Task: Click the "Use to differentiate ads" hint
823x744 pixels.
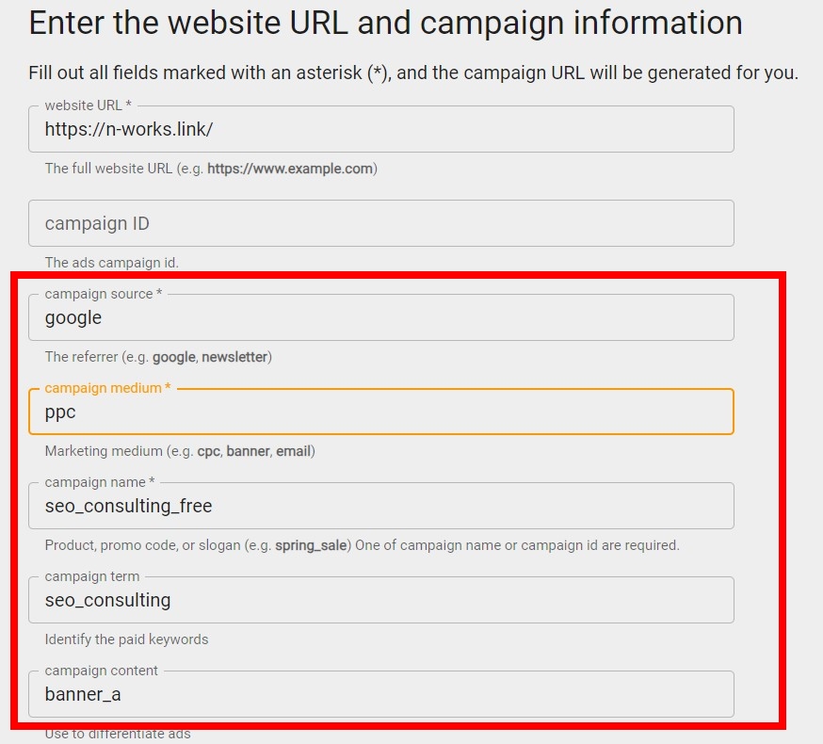Action: click(117, 733)
